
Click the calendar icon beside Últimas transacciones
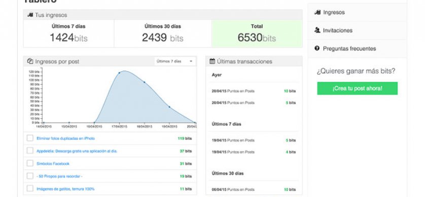[212, 61]
